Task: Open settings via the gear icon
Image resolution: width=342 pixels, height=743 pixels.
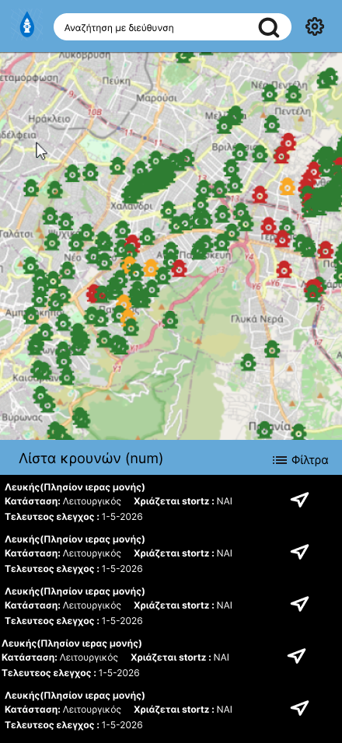Action: click(x=315, y=26)
